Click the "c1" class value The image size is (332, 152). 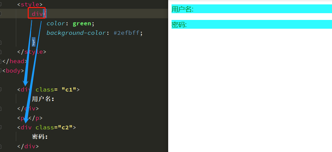coord(69,90)
